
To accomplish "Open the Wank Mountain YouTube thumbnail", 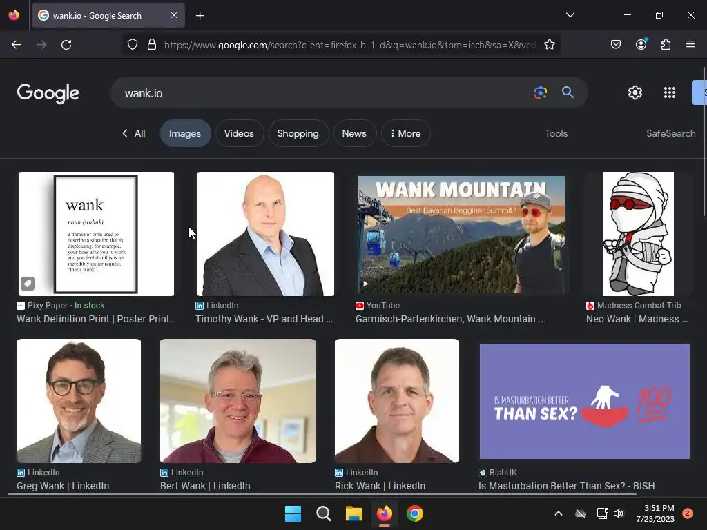I will point(461,235).
